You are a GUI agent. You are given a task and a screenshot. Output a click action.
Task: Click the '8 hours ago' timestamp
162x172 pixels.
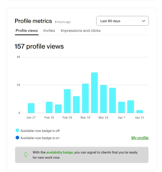63,22
